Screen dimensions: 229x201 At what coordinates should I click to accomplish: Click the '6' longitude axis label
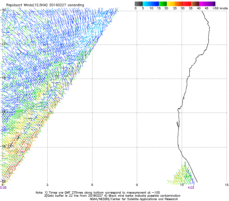point(92,185)
